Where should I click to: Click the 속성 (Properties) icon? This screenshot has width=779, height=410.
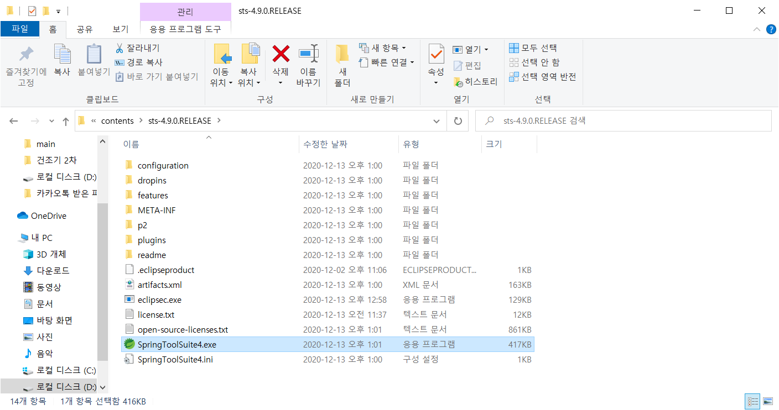pyautogui.click(x=437, y=54)
